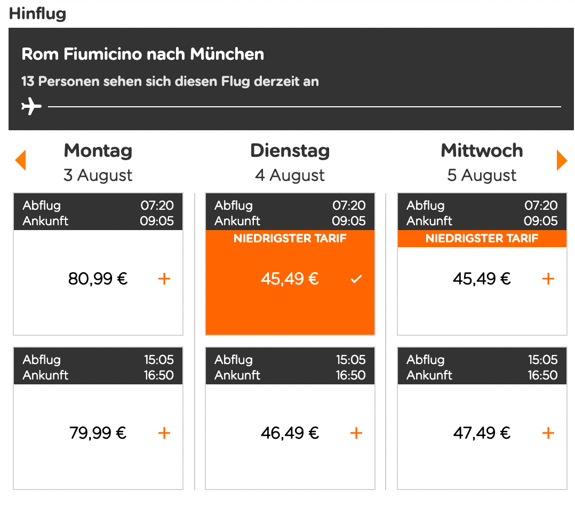Screen dimensions: 575x505
Task: Click the right orange arrow for later dates
Action: point(561,160)
